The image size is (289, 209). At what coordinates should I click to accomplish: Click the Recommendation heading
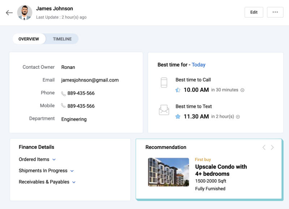[x=166, y=147]
